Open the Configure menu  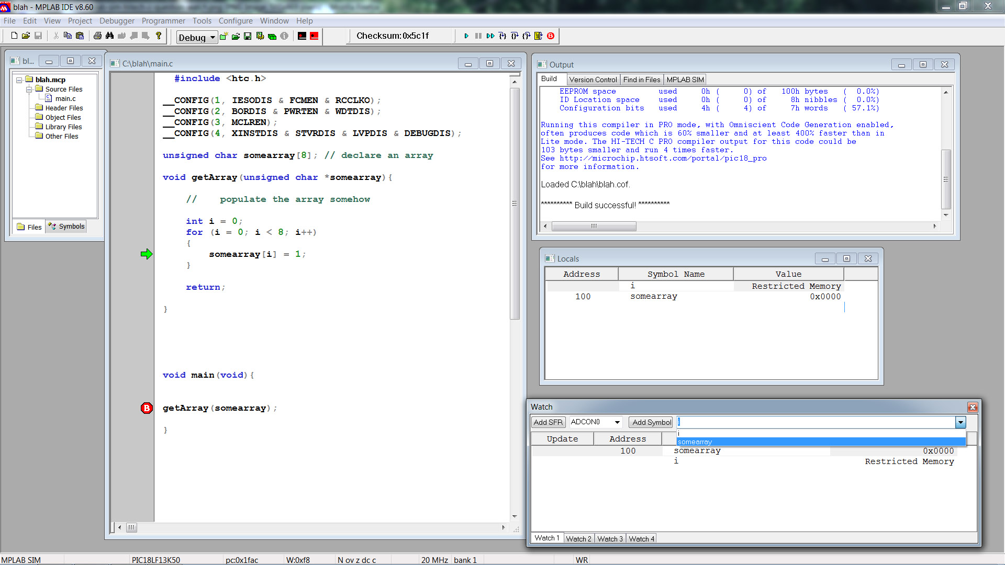coord(236,21)
